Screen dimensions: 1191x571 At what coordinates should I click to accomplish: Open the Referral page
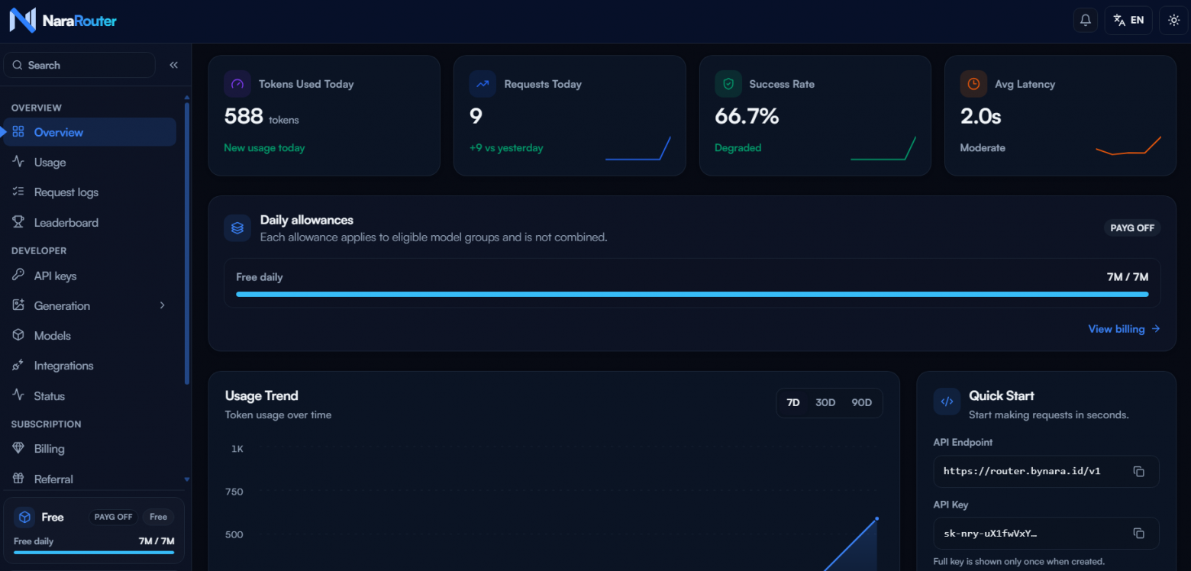click(90, 479)
